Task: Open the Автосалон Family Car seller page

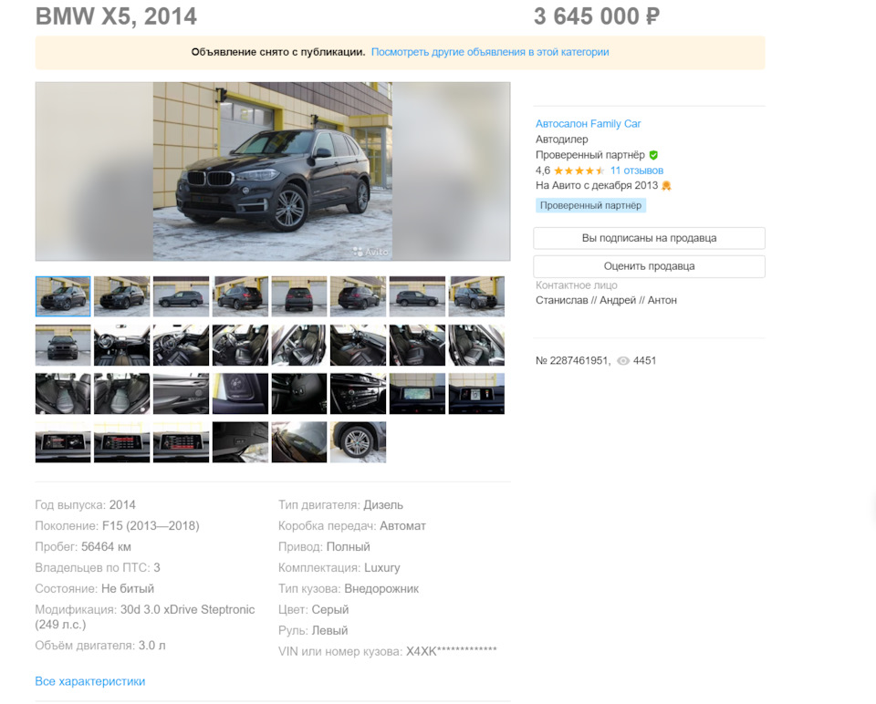Action: tap(588, 123)
